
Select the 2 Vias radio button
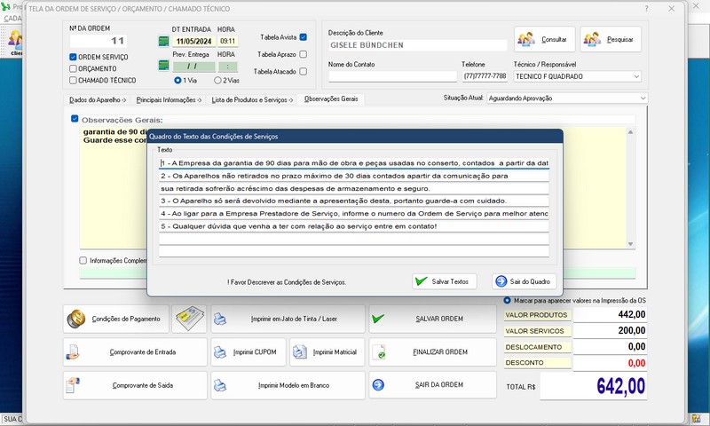point(217,80)
